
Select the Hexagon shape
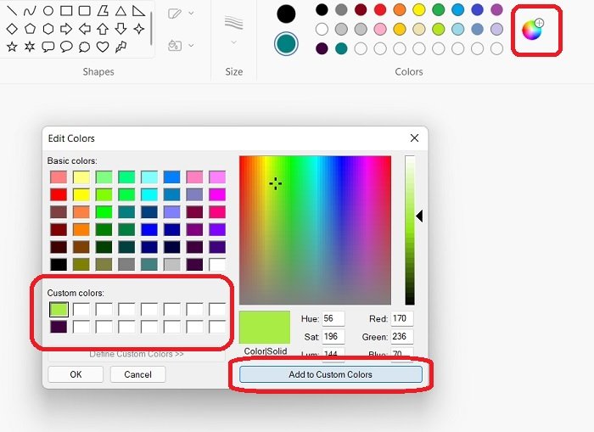(48, 29)
